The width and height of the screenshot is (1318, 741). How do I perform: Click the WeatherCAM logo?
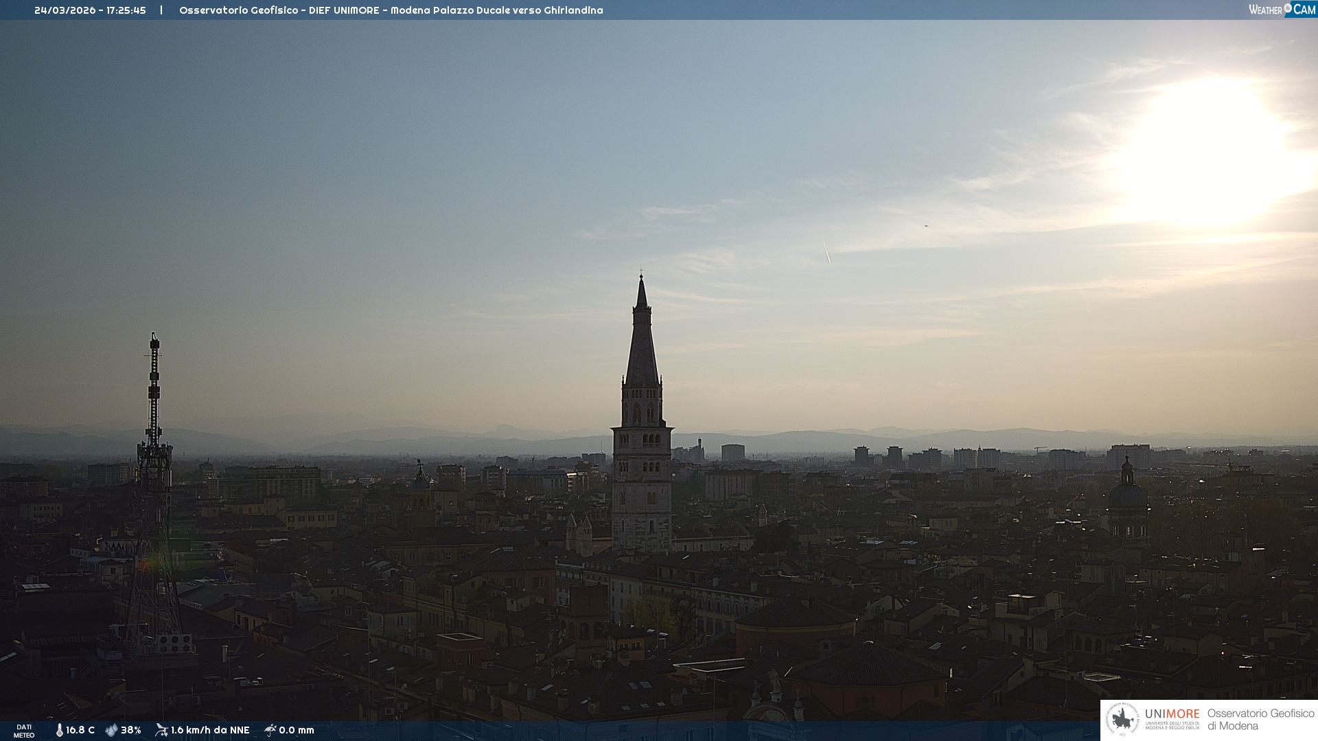point(1282,10)
